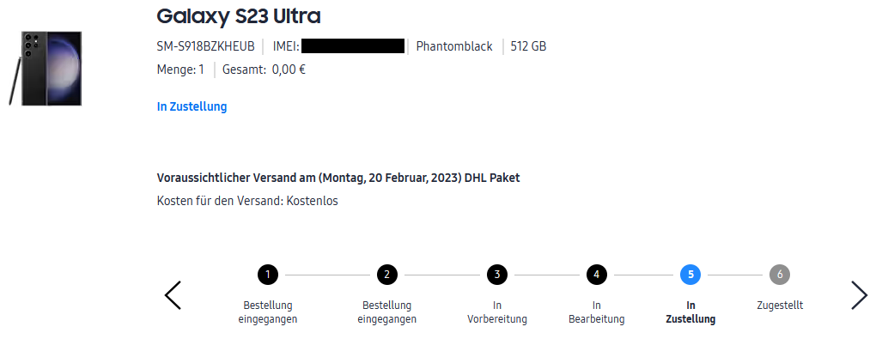This screenshot has height=351, width=894.
Task: Click the Phantomblack color text
Action: click(454, 46)
